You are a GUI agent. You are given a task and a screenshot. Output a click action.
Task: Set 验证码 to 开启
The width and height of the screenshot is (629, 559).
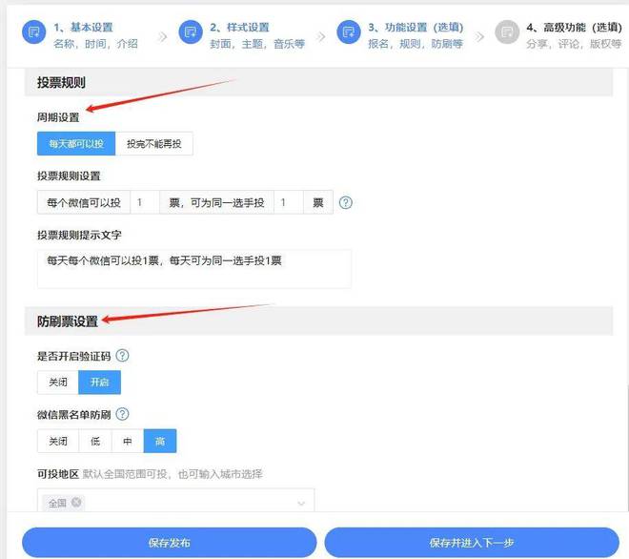[x=99, y=382]
